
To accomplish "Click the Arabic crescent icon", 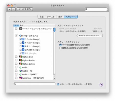I will coord(20,67).
